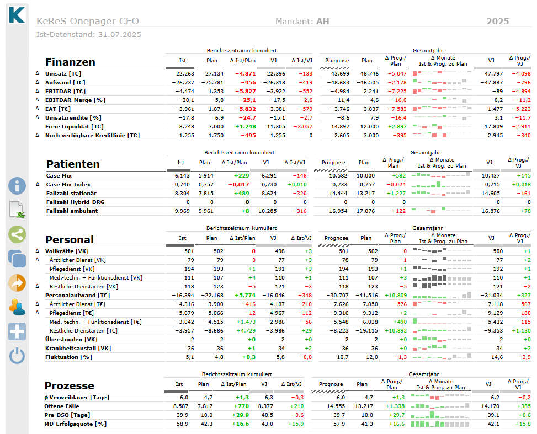Click the delta marker beside Restliche Dienstarten [VK]

(38, 286)
